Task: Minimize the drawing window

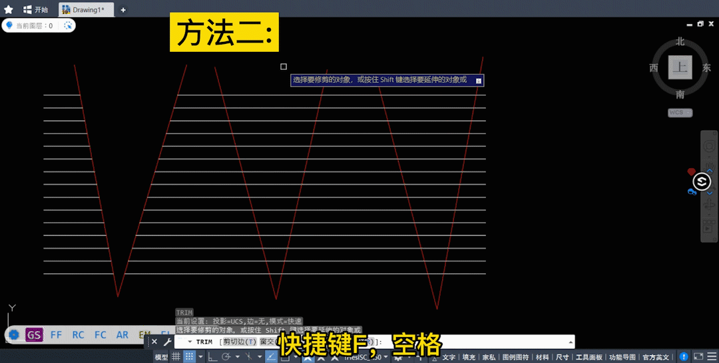Action: pos(689,24)
